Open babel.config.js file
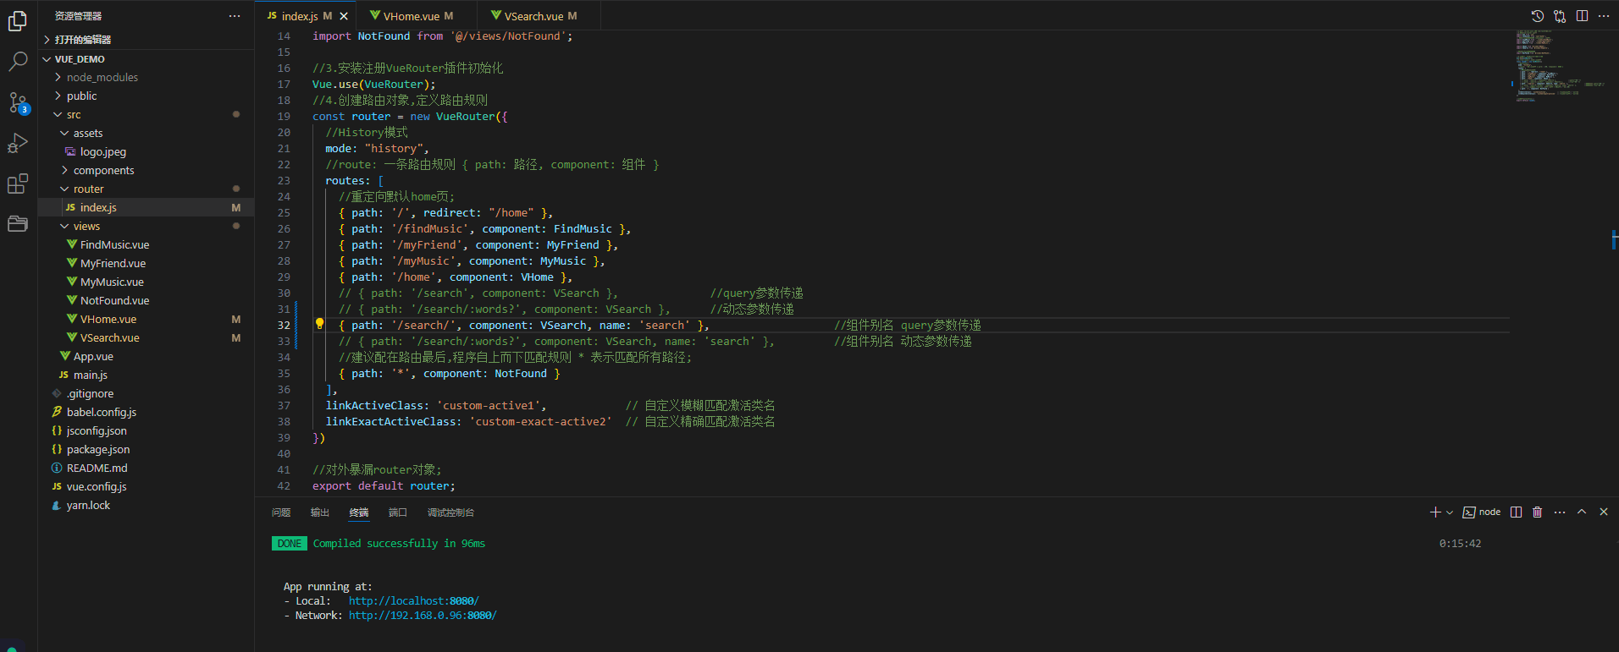This screenshot has height=652, width=1619. click(146, 413)
